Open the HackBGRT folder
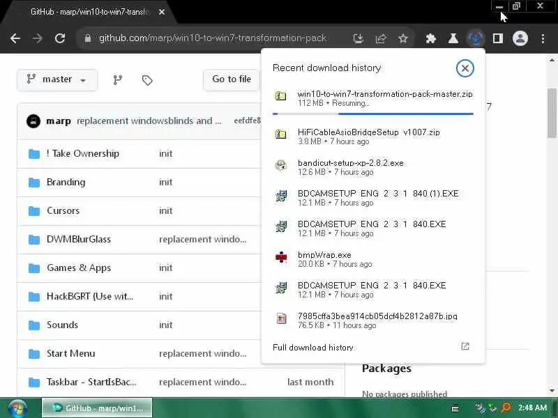Image resolution: width=558 pixels, height=418 pixels. pos(90,297)
